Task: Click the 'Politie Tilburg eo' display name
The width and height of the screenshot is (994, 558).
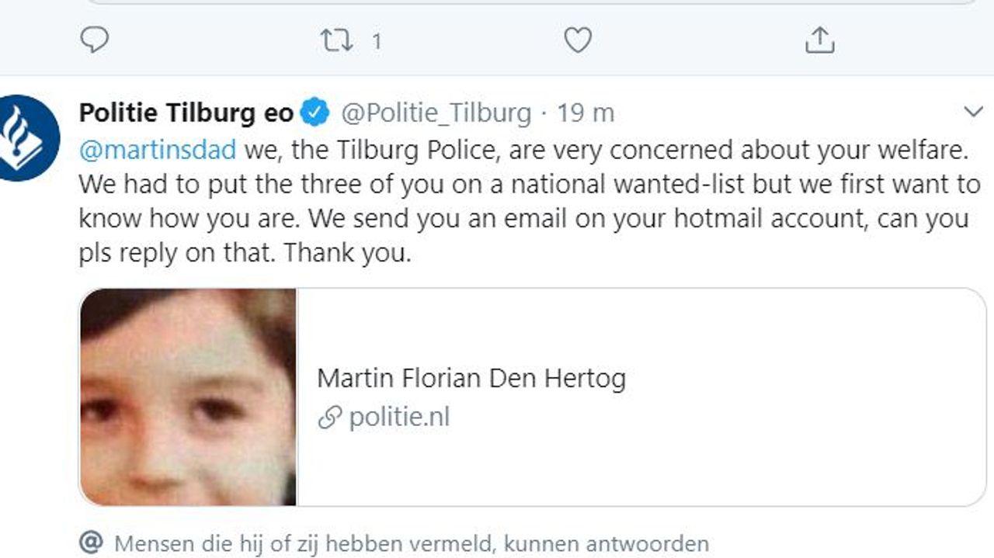Action: (x=186, y=113)
